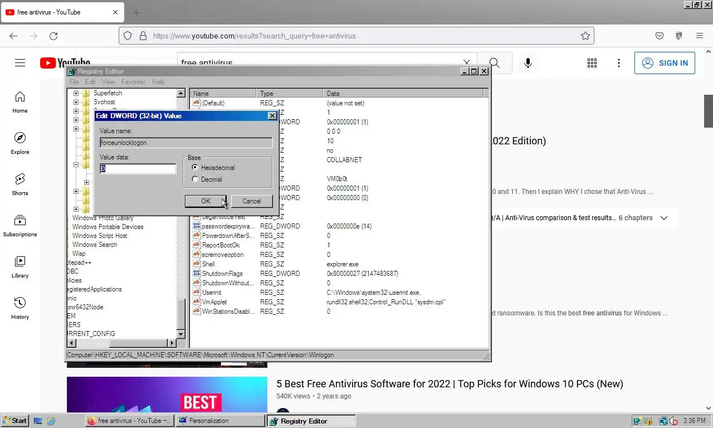The width and height of the screenshot is (713, 428).
Task: Select the Shell registry value
Action: pyautogui.click(x=208, y=264)
